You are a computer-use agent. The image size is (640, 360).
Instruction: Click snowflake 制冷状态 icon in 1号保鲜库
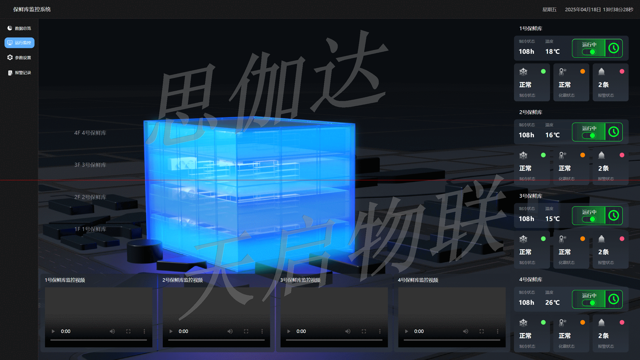tap(523, 72)
